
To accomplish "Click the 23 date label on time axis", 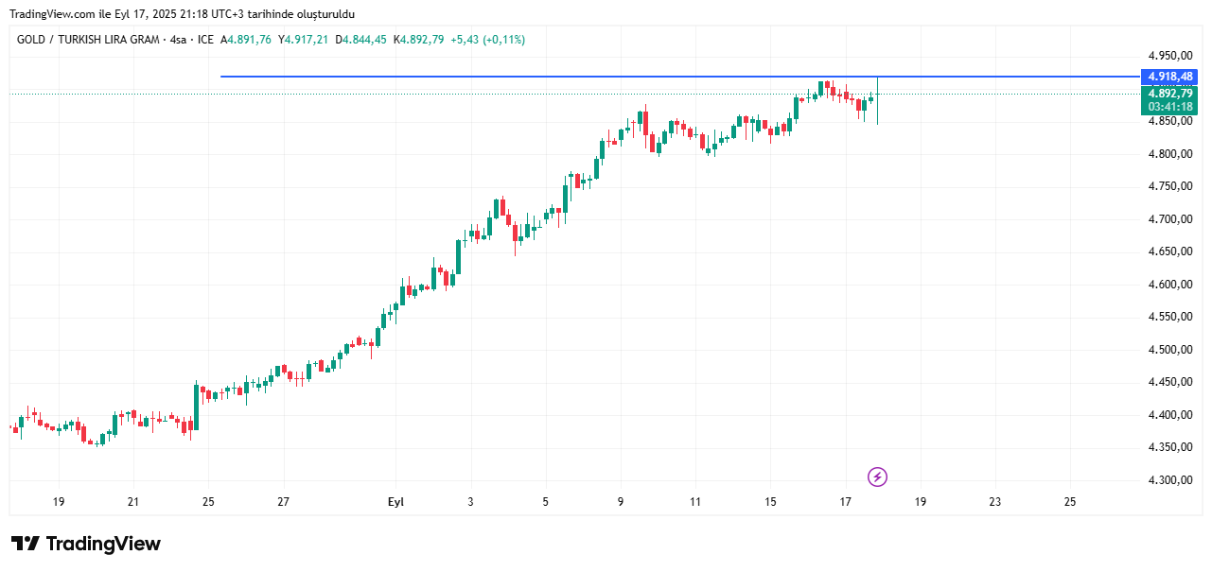I will [994, 502].
